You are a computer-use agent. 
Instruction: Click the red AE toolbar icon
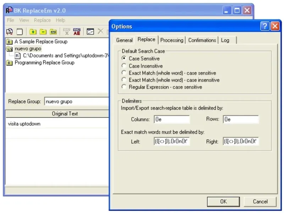coord(77,32)
